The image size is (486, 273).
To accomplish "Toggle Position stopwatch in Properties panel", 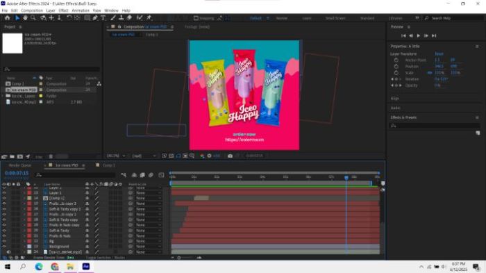I will 396,67.
